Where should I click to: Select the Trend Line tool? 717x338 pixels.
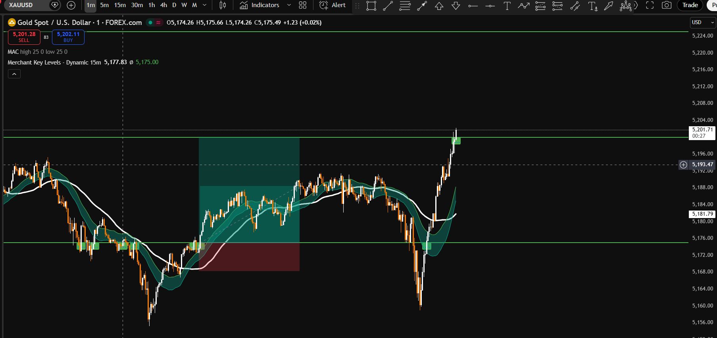388,6
